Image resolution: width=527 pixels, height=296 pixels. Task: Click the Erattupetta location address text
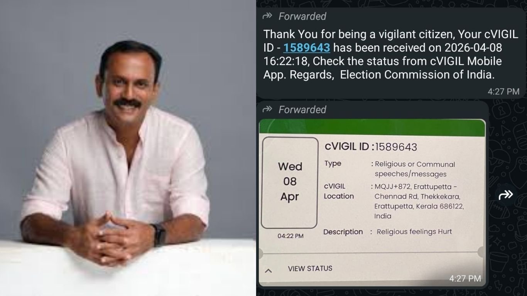pyautogui.click(x=419, y=201)
